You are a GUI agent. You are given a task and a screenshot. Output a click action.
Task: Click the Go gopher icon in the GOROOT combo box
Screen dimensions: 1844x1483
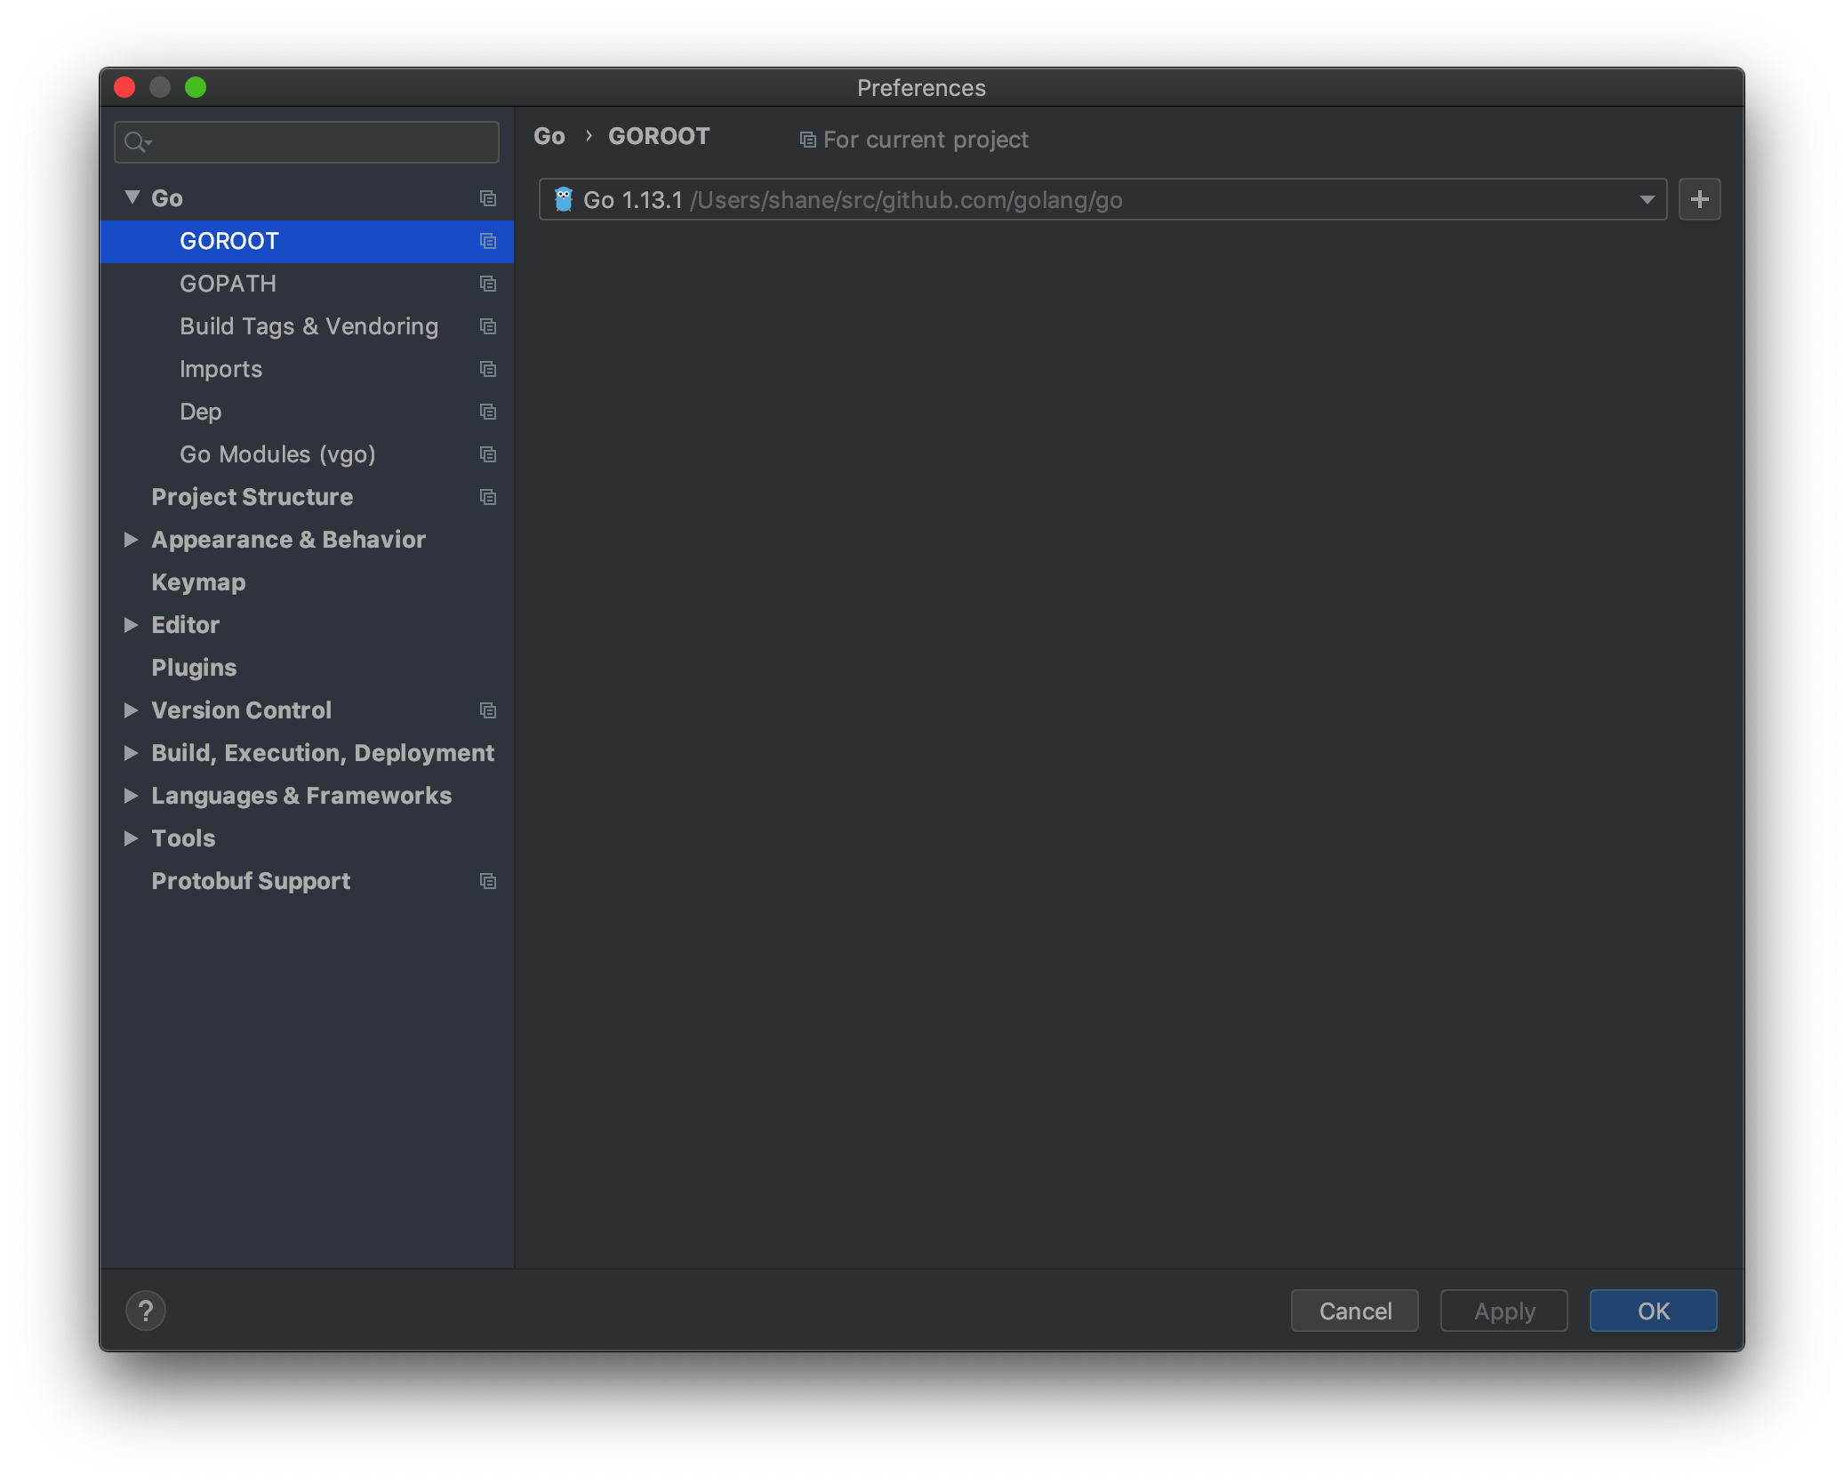tap(564, 199)
